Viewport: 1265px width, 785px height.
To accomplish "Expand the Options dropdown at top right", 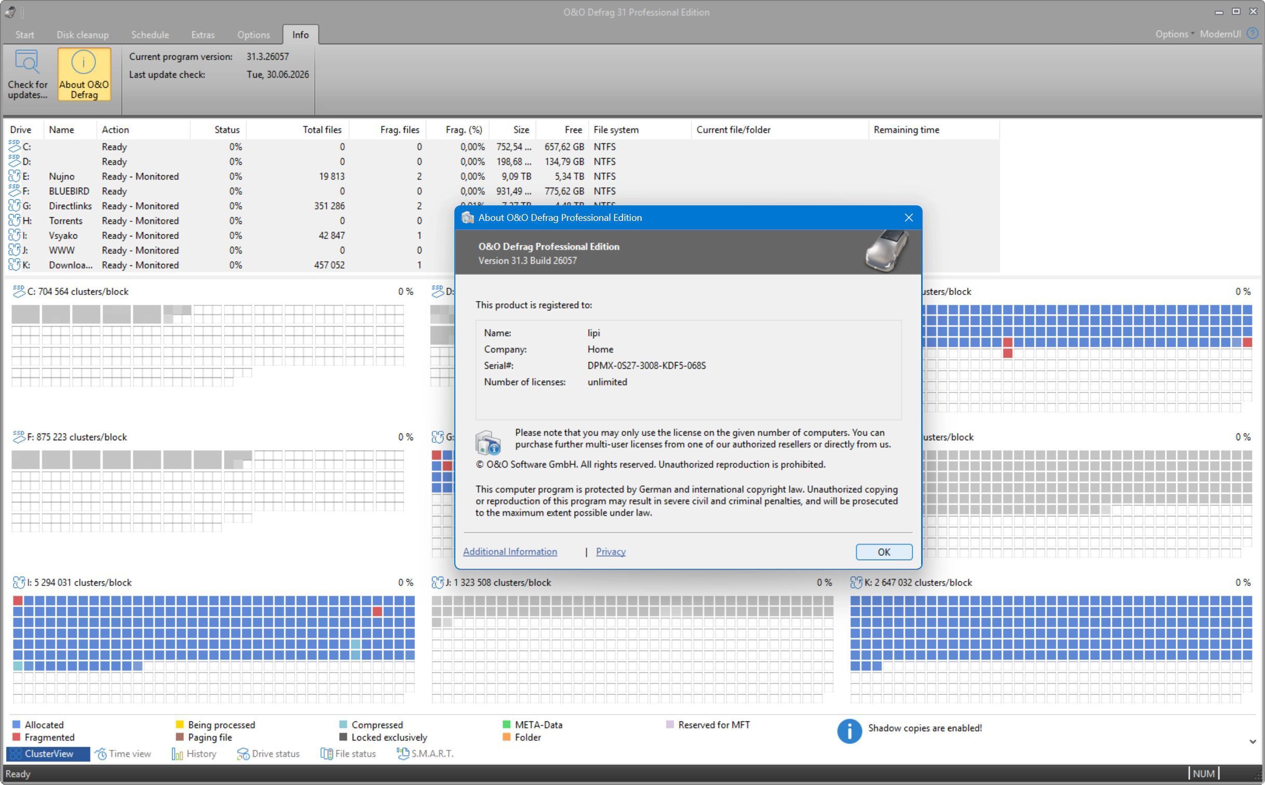I will (x=1175, y=34).
